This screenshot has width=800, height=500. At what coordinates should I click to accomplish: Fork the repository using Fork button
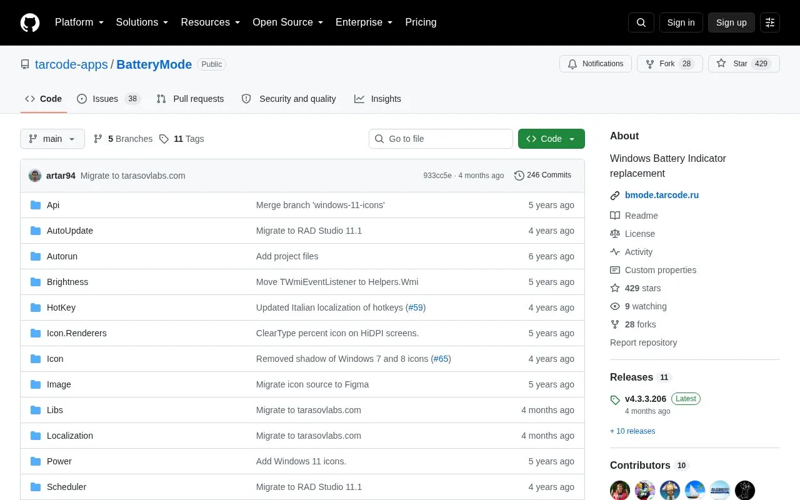669,64
